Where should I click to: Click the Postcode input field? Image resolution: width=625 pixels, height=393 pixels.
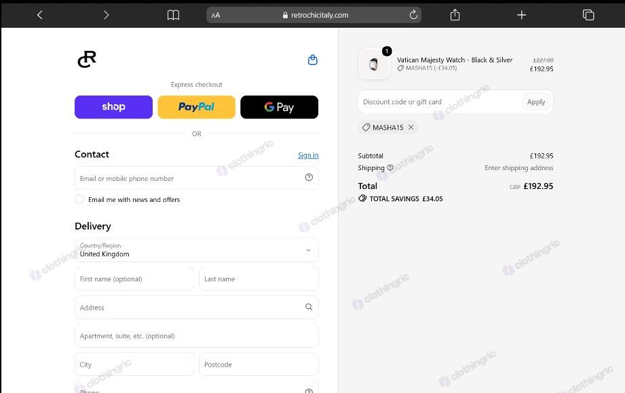[x=259, y=365]
